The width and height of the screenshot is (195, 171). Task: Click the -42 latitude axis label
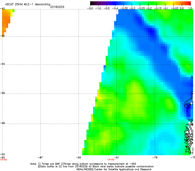pos(2,36)
